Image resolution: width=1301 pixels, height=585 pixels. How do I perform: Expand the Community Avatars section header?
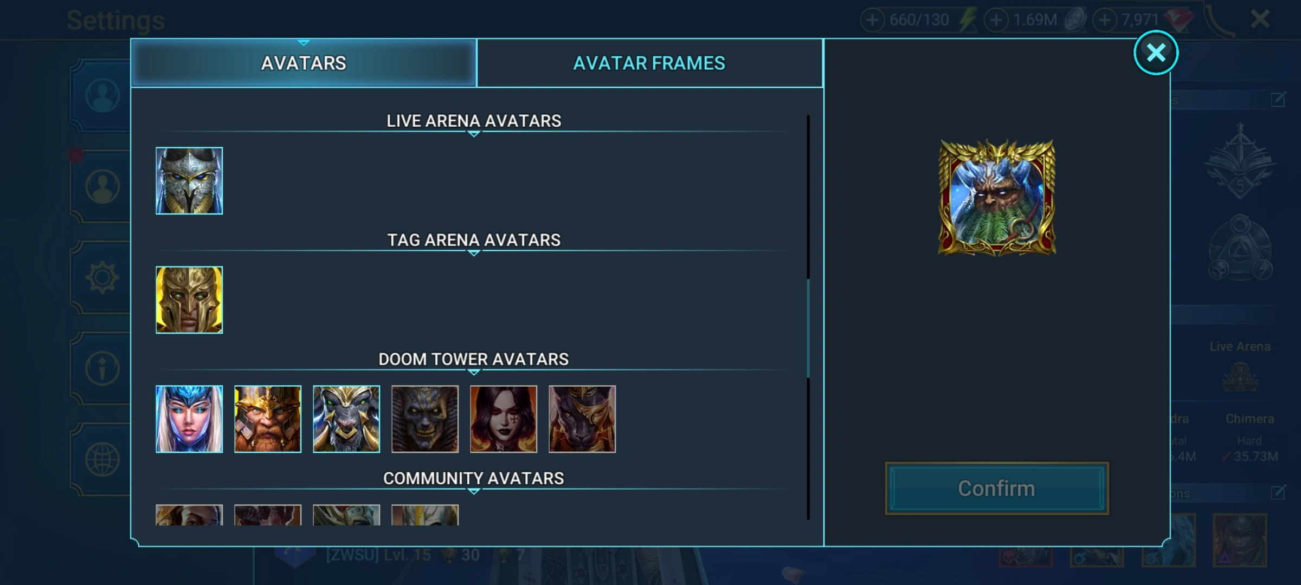(x=474, y=478)
